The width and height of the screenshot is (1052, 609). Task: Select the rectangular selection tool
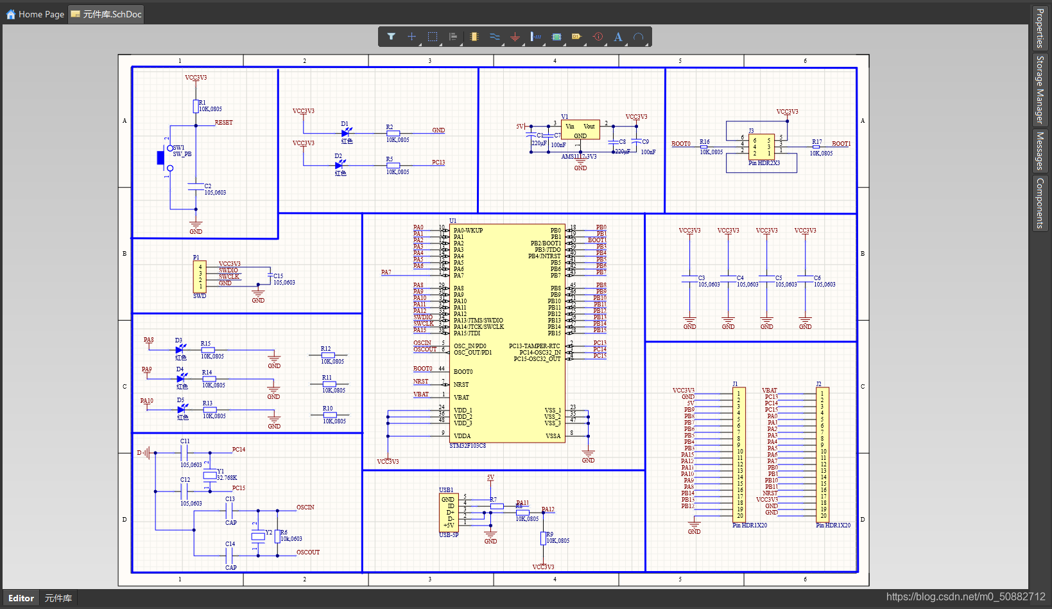[x=432, y=37]
